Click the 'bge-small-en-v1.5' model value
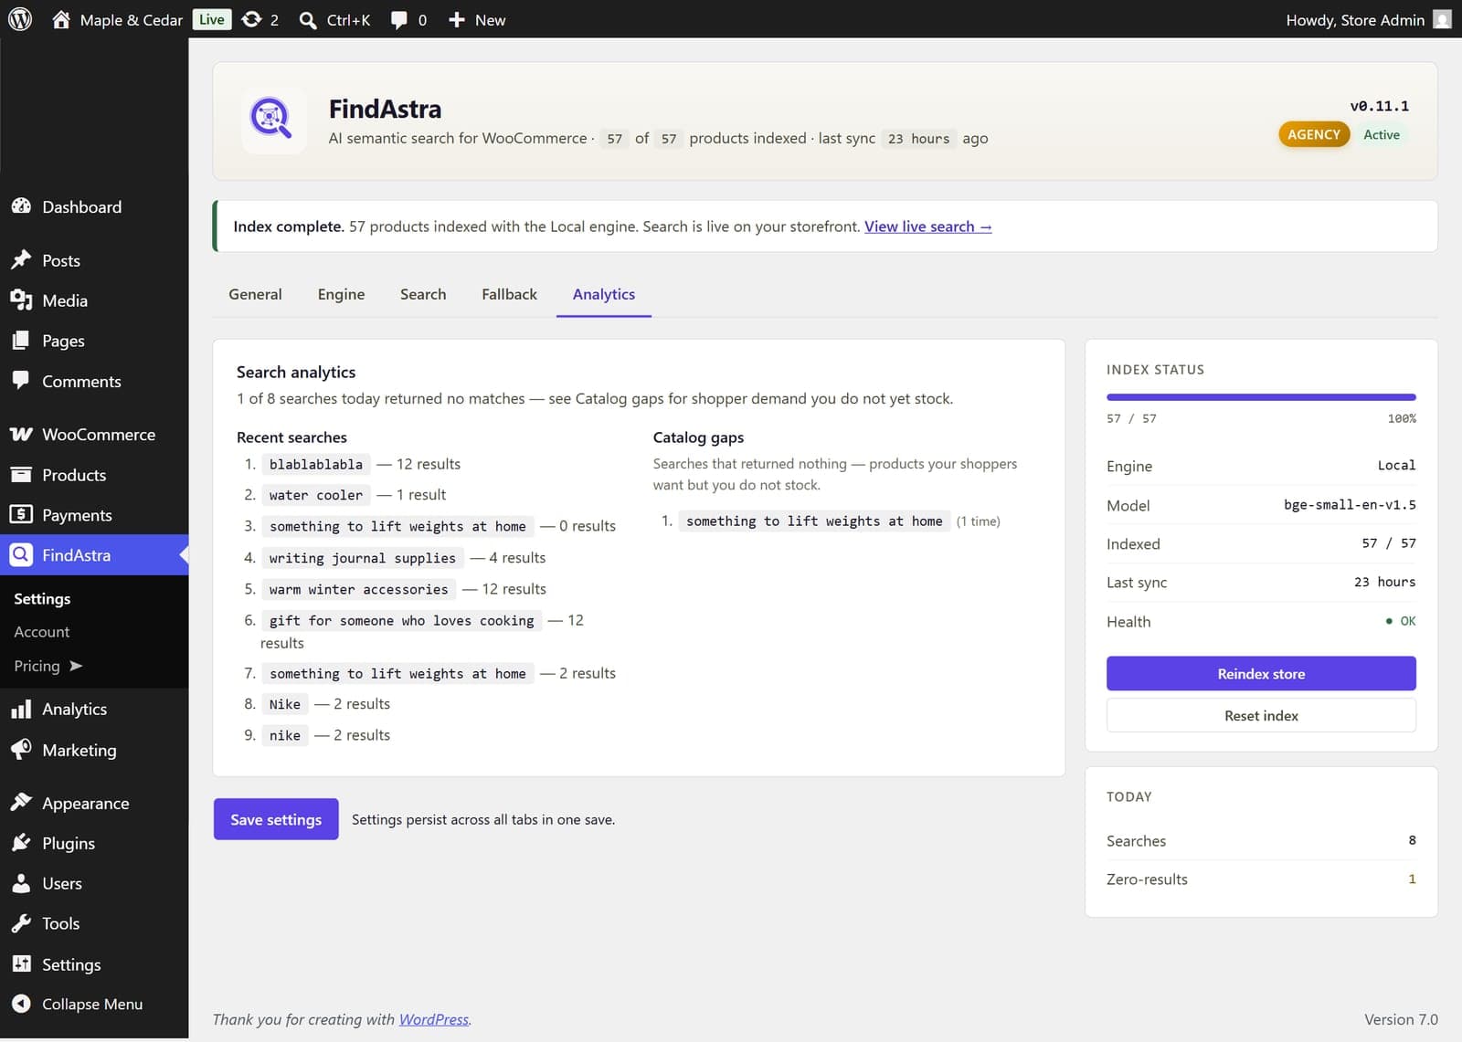Screen dimensions: 1462x1042 pyautogui.click(x=1350, y=504)
